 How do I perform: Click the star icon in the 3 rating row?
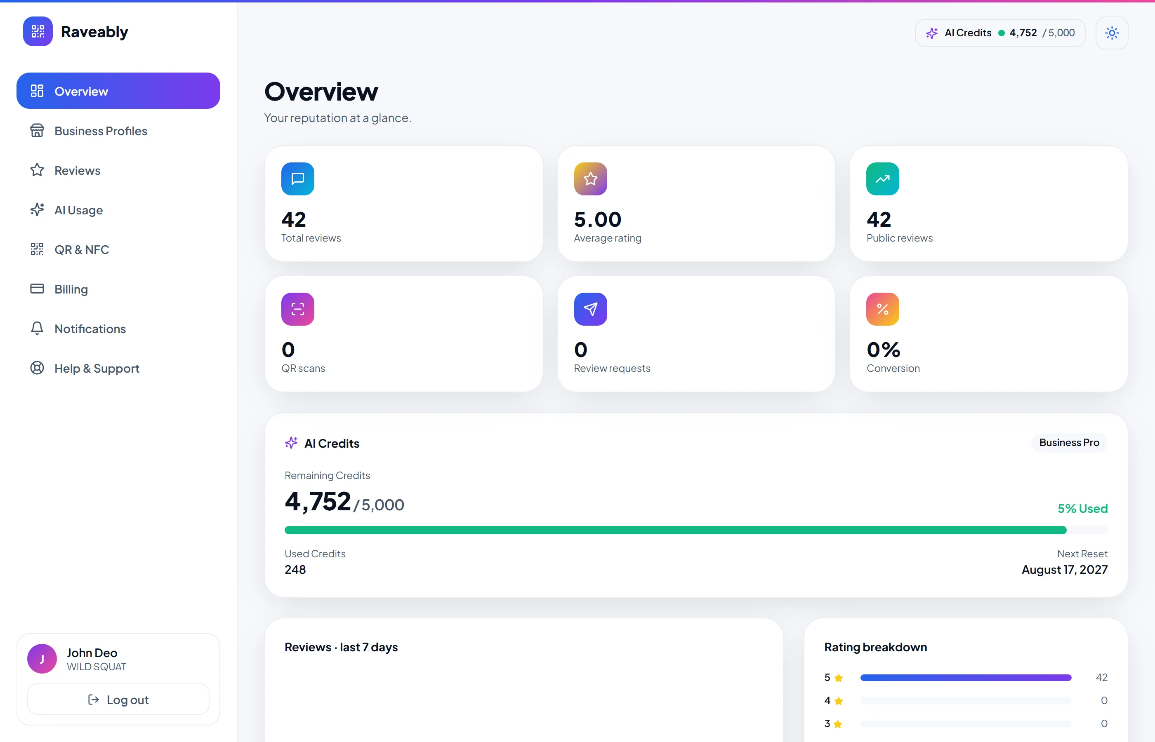pyautogui.click(x=838, y=724)
